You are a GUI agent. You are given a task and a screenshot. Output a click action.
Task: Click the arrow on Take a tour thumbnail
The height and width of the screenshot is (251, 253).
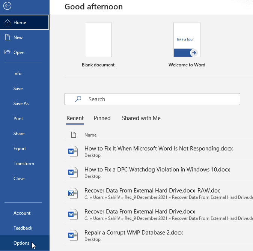tap(194, 53)
